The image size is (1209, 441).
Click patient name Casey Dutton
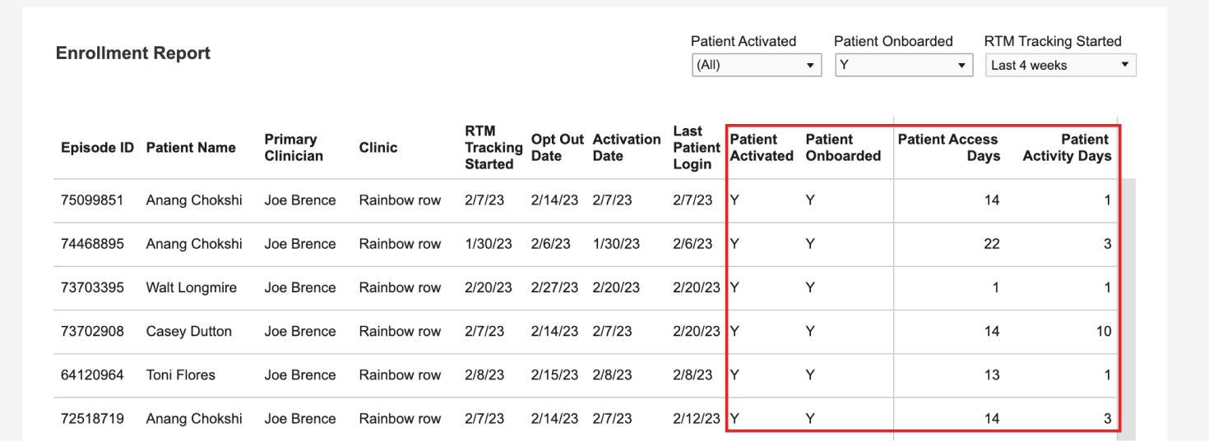point(188,332)
